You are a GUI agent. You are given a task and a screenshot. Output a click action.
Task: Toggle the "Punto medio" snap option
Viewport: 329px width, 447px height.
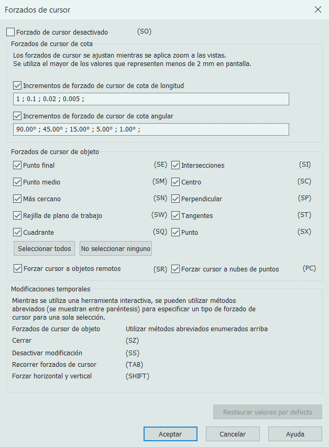17,181
